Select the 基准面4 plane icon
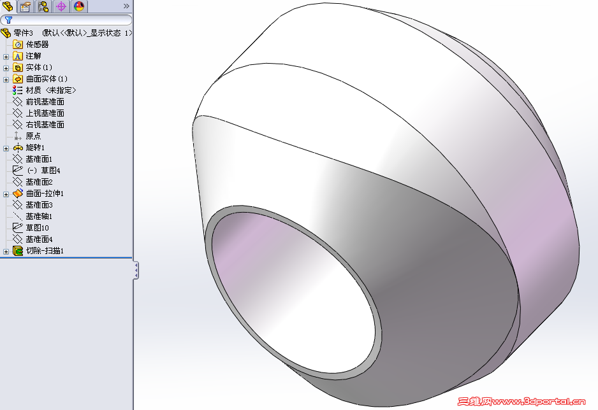The image size is (598, 410). (x=18, y=239)
